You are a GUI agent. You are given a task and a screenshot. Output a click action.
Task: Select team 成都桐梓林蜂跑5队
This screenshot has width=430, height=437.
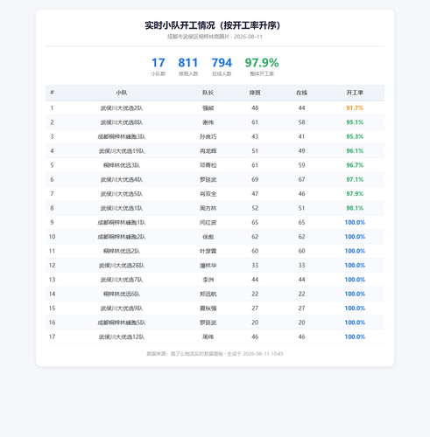(122, 323)
